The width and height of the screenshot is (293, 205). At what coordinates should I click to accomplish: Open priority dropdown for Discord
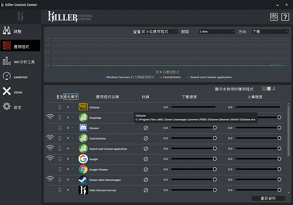[73, 128]
